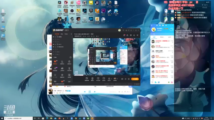Toggle eye icon of eighth source row
The width and height of the screenshot is (214, 120).
[x=53, y=54]
